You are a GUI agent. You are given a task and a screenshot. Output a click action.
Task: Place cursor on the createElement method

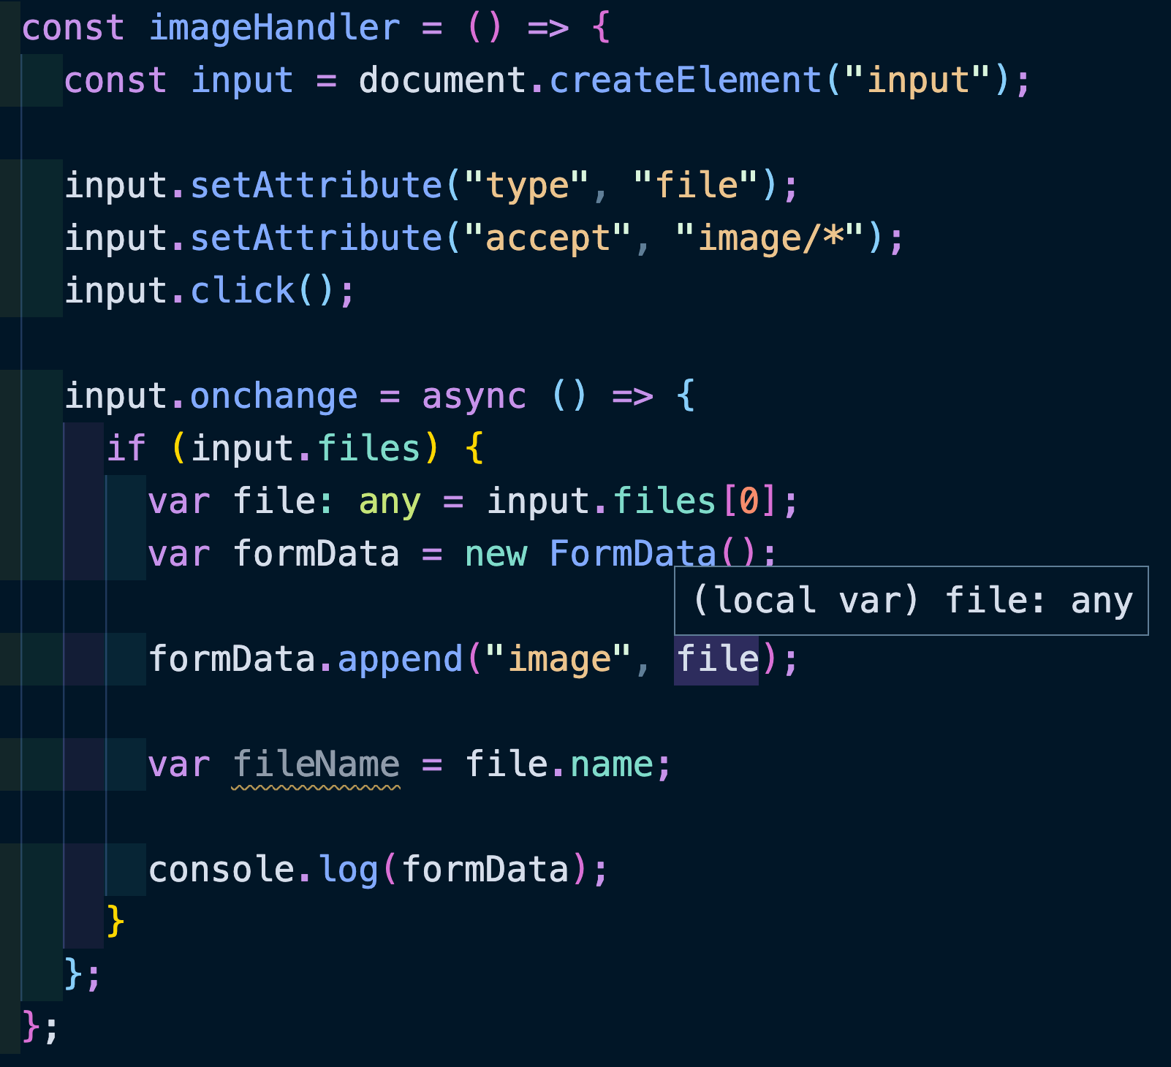[685, 80]
